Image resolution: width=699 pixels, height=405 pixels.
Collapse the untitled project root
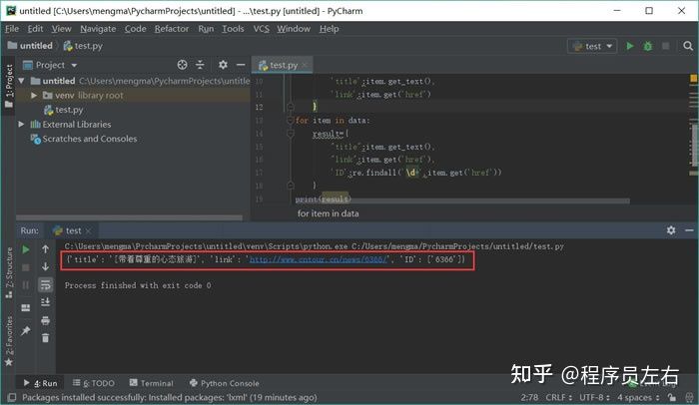[x=21, y=81]
